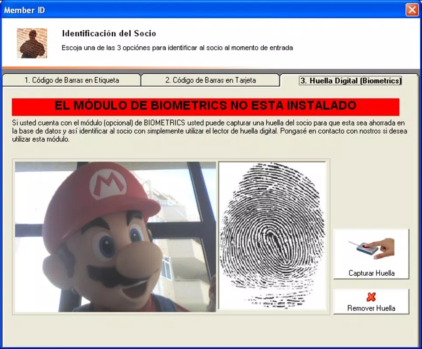Click the Remover Huella button
This screenshot has height=349, width=422.
[371, 301]
